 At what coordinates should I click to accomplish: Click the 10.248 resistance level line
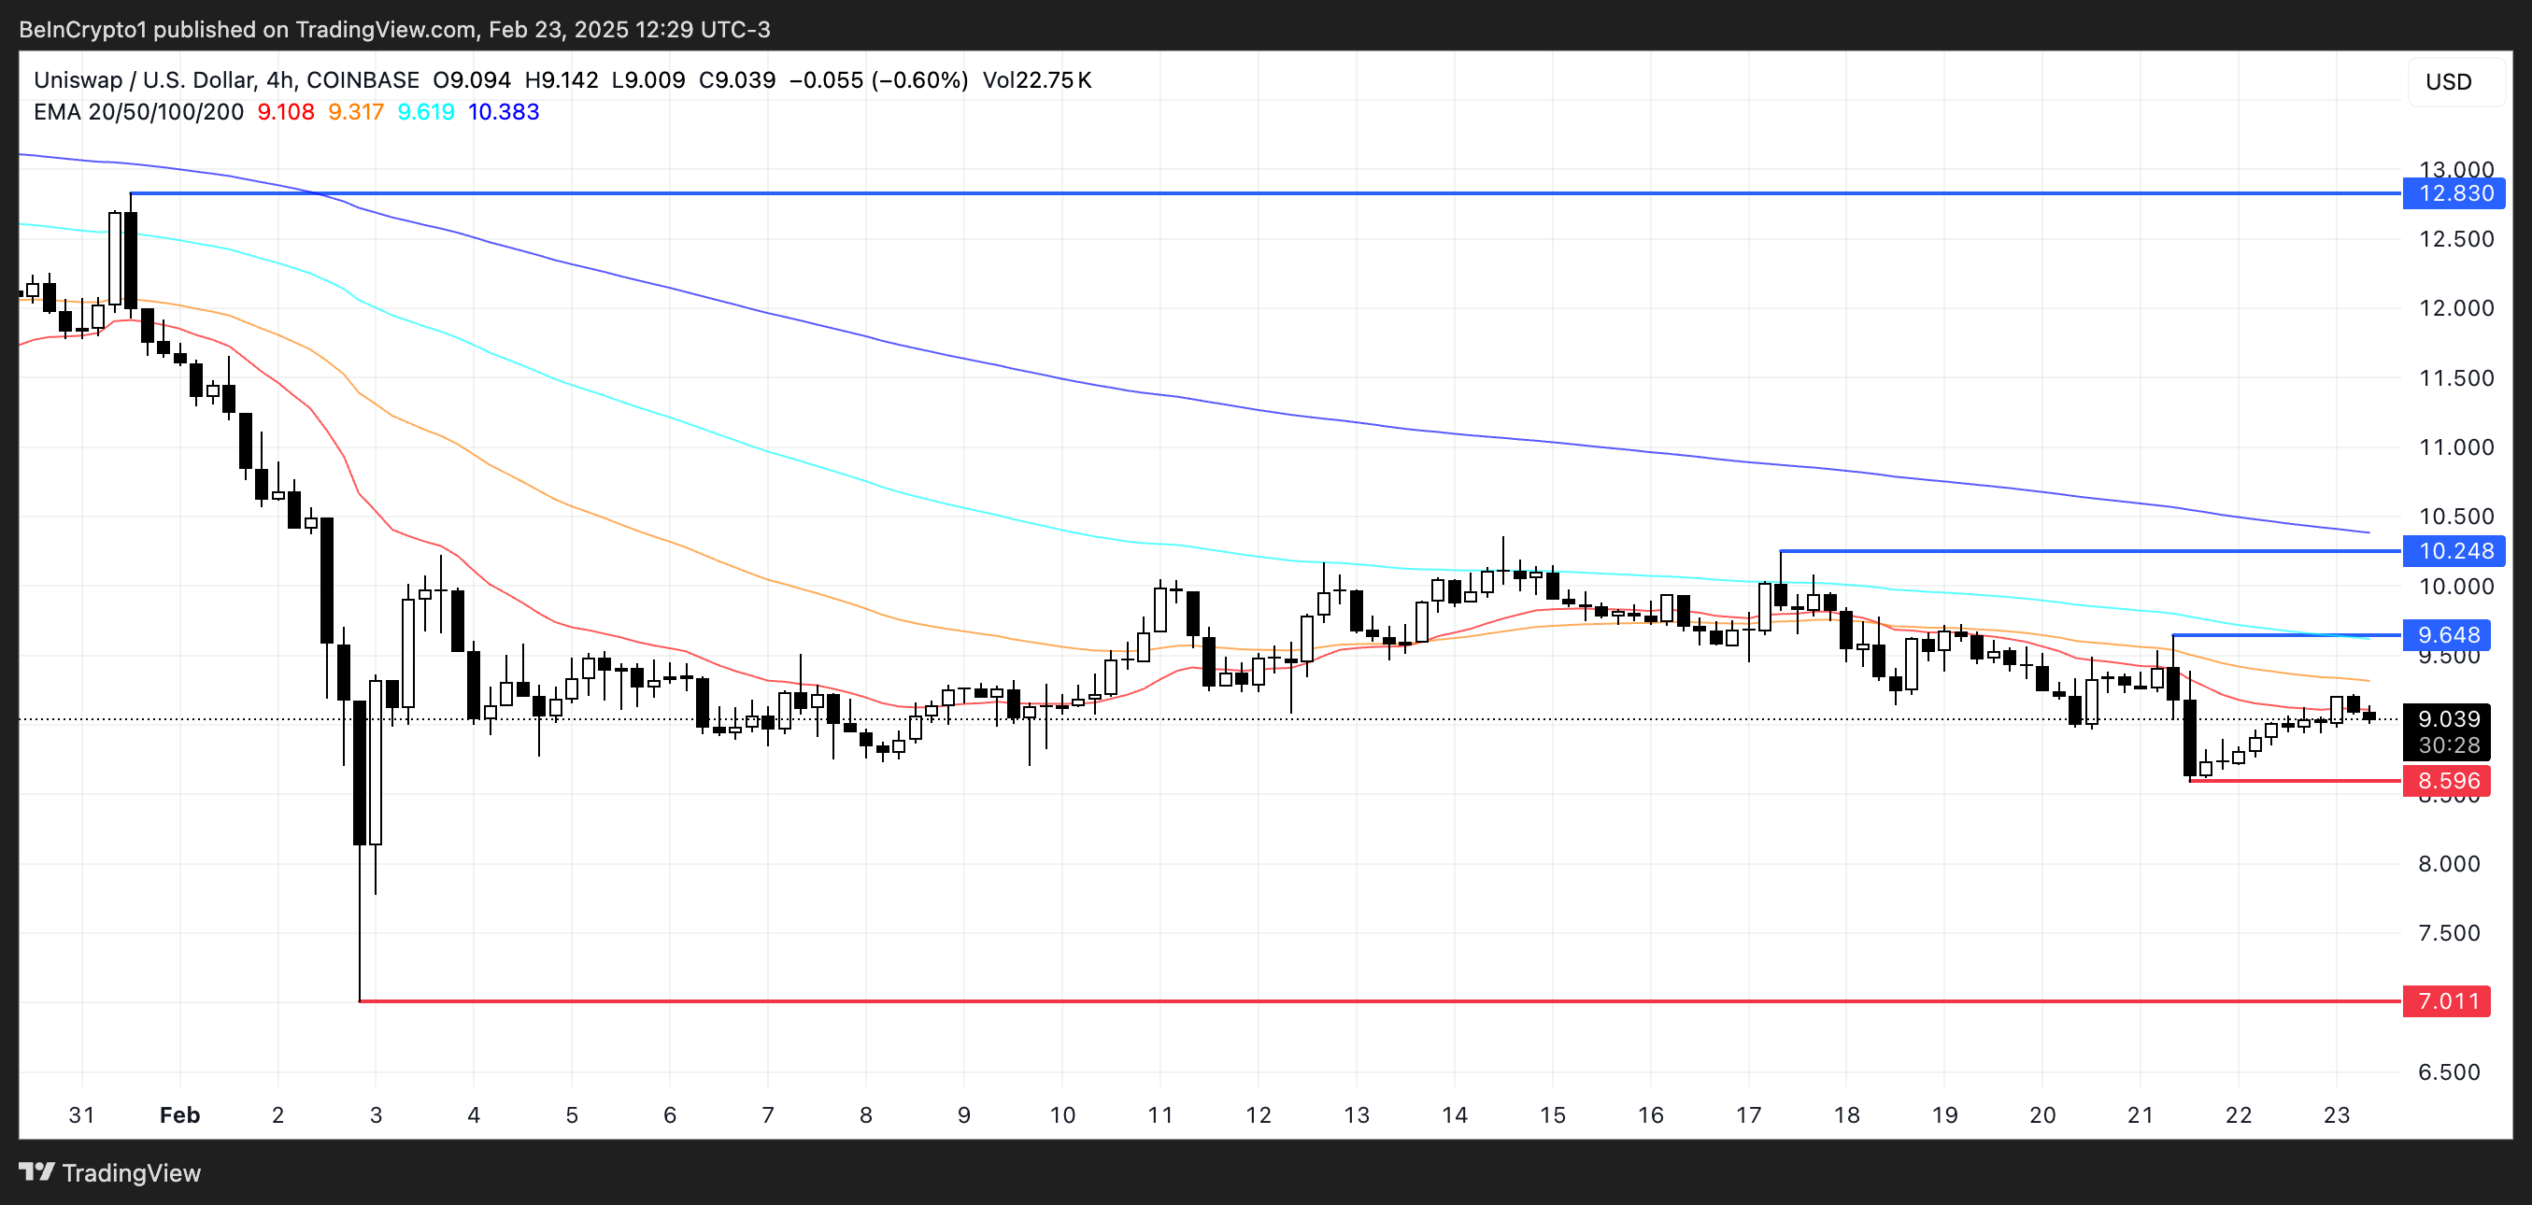pyautogui.click(x=2064, y=551)
